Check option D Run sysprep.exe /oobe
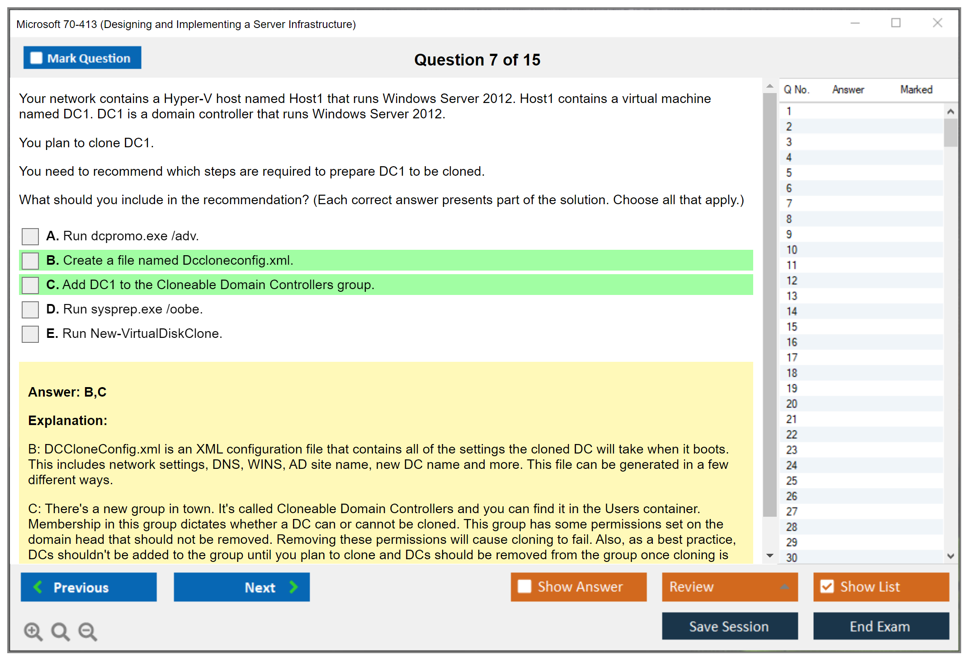Image resolution: width=972 pixels, height=664 pixels. point(30,309)
